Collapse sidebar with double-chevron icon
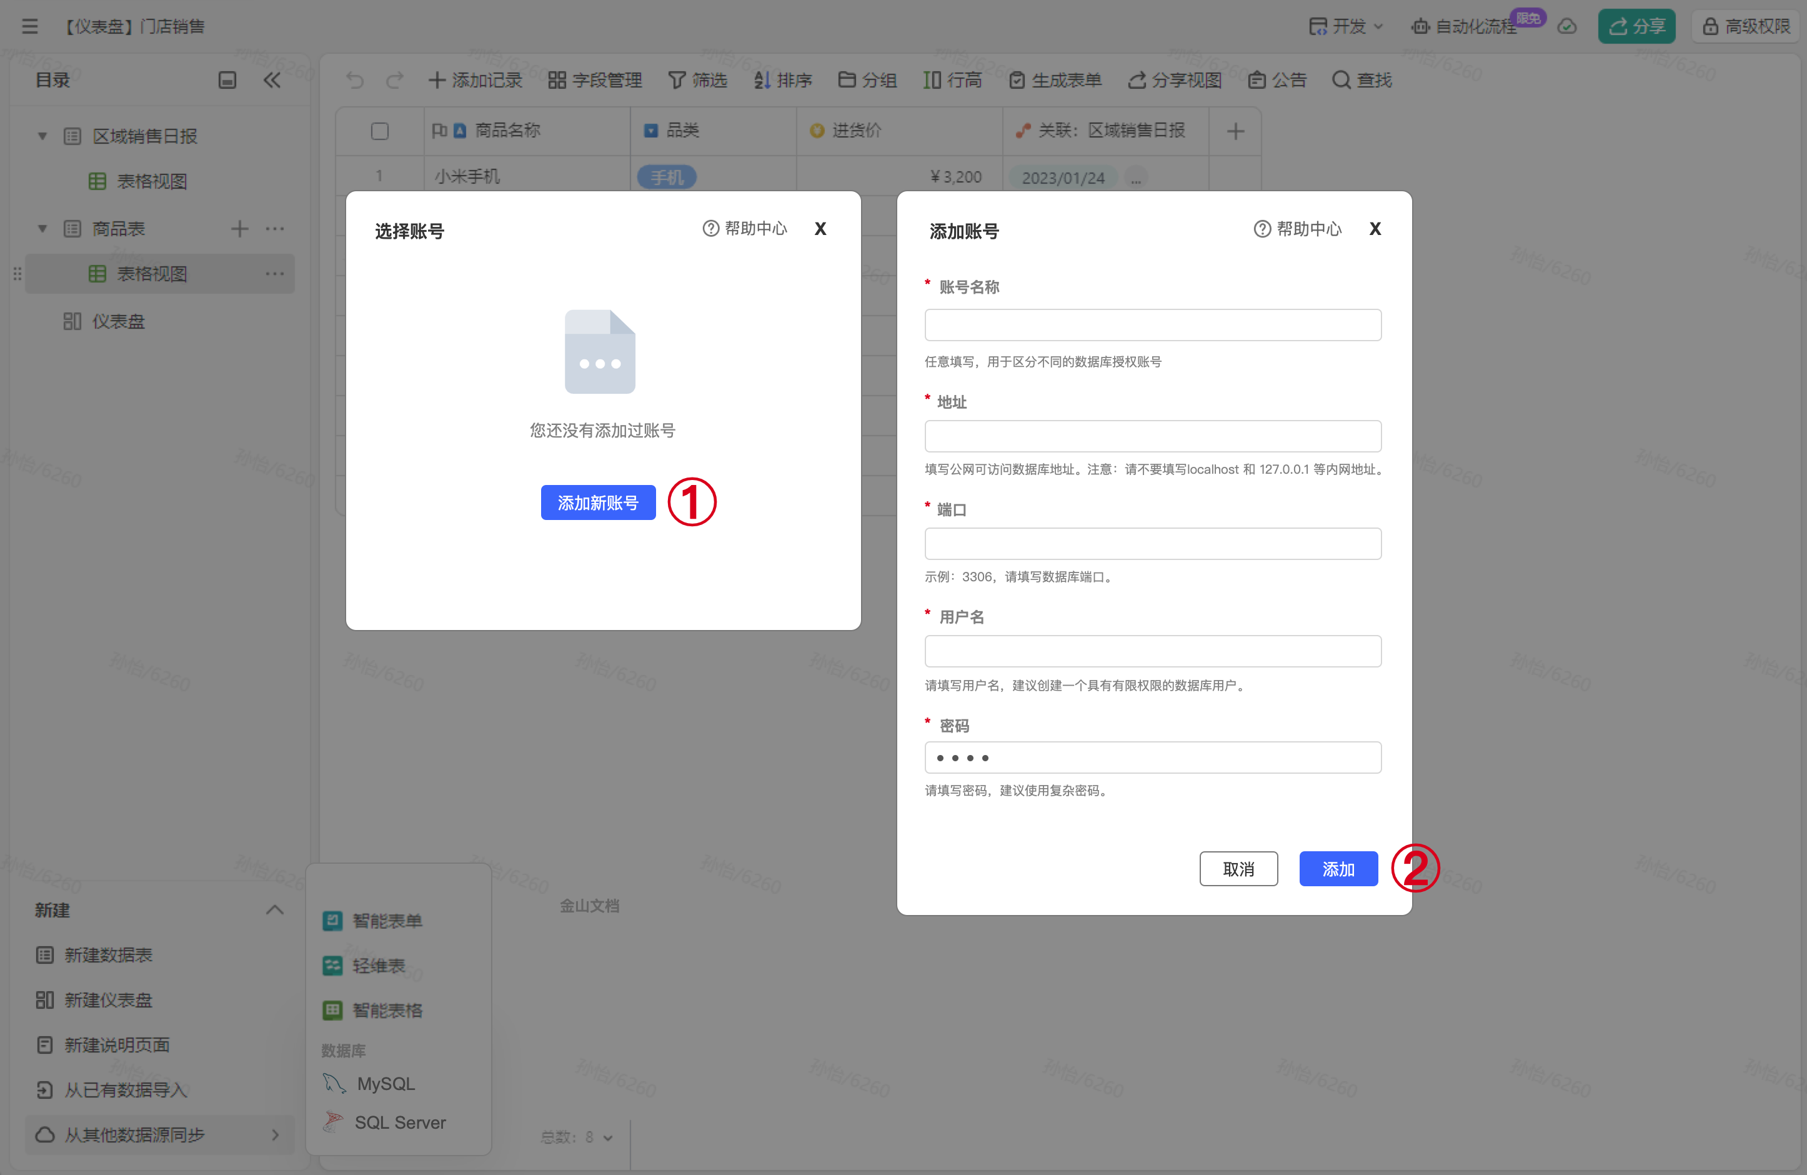The image size is (1807, 1175). point(272,80)
